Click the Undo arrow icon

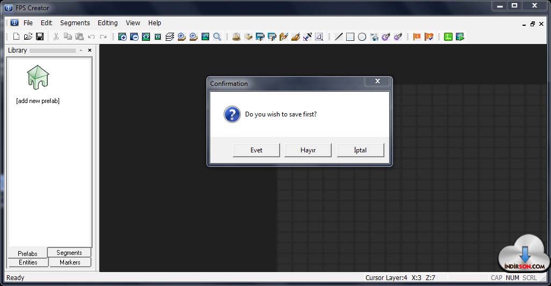91,36
